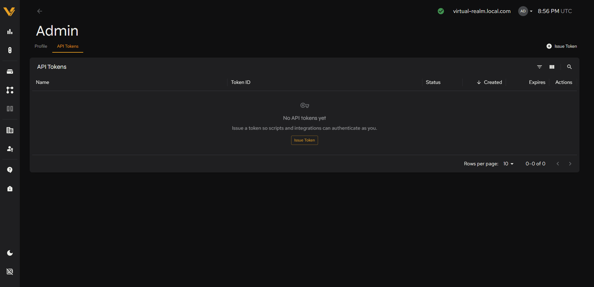This screenshot has width=594, height=287.
Task: Click the 8:56 PM UTC clock
Action: (555, 11)
